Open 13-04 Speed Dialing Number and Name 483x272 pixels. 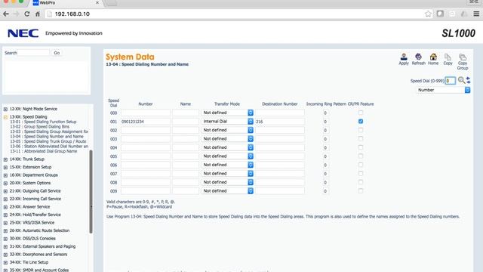pyautogui.click(x=47, y=136)
